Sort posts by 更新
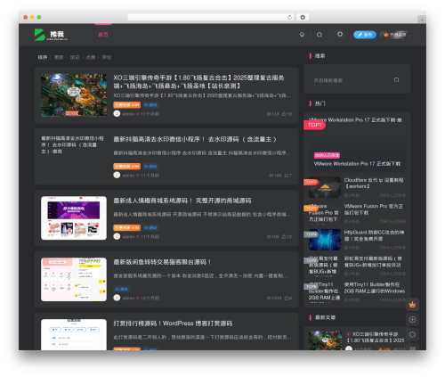This screenshot has width=445, height=377. coord(59,57)
